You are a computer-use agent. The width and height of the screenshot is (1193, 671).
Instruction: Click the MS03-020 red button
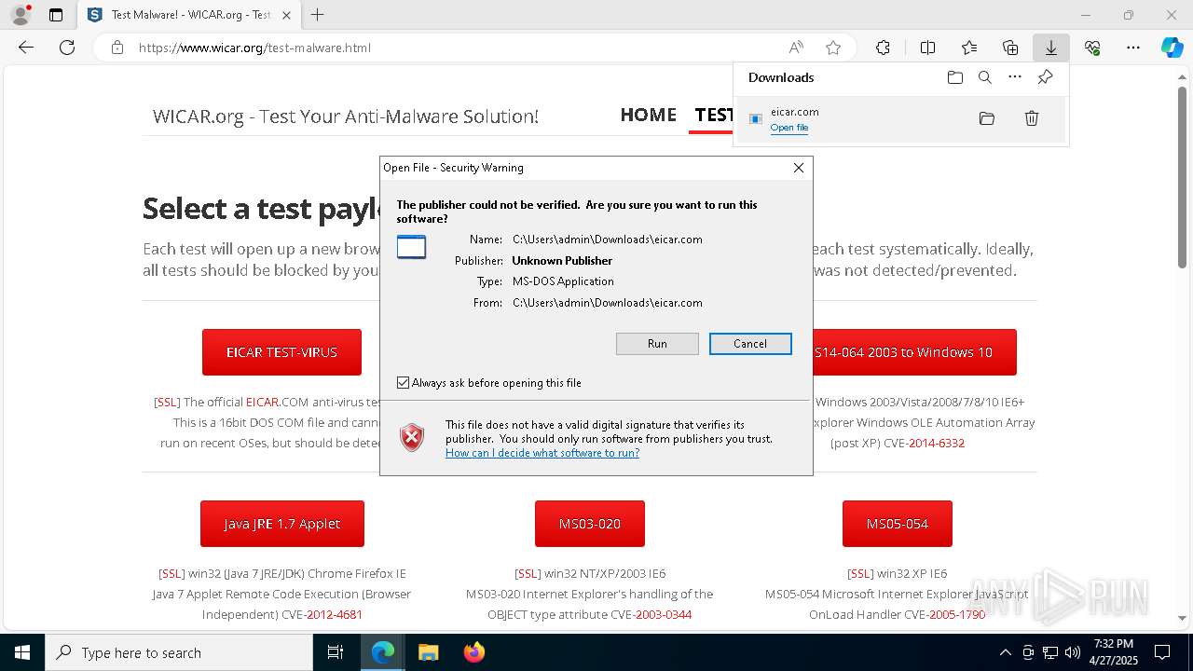click(x=590, y=524)
